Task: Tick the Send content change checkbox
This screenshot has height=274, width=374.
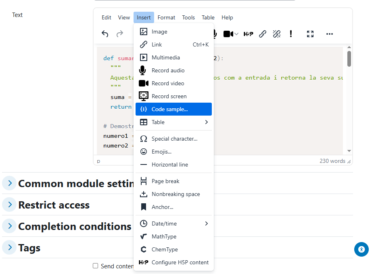Action: tap(96, 266)
